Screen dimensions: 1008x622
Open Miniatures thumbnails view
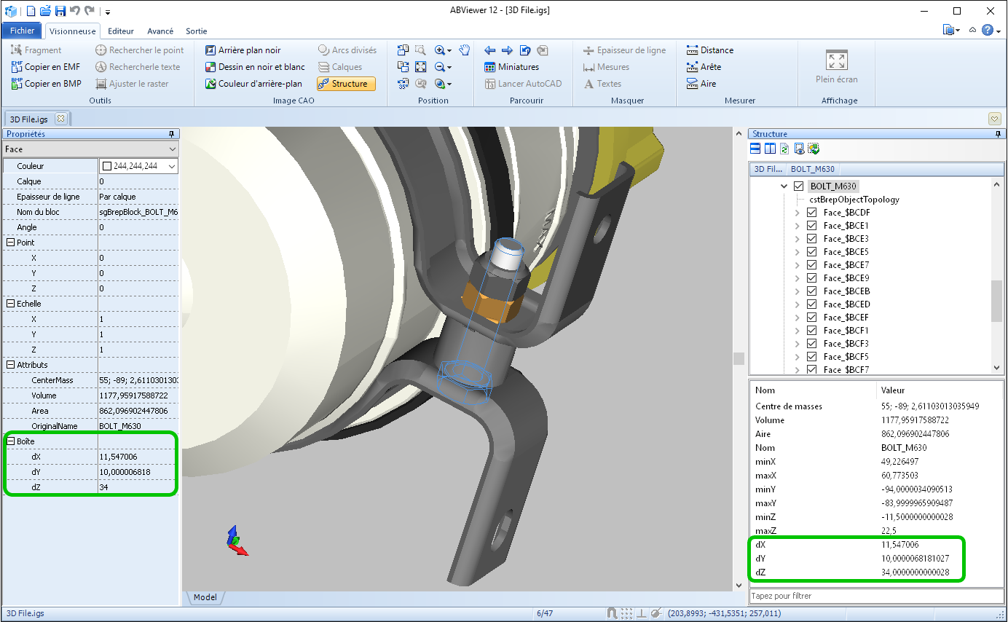click(512, 67)
